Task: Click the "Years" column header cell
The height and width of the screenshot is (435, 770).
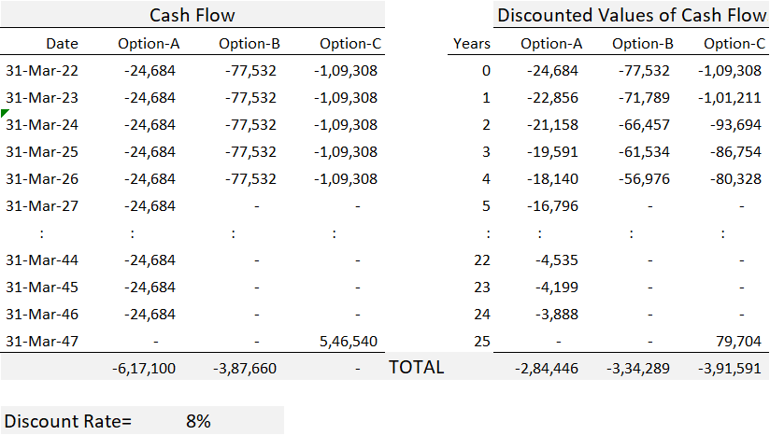Action: [471, 43]
